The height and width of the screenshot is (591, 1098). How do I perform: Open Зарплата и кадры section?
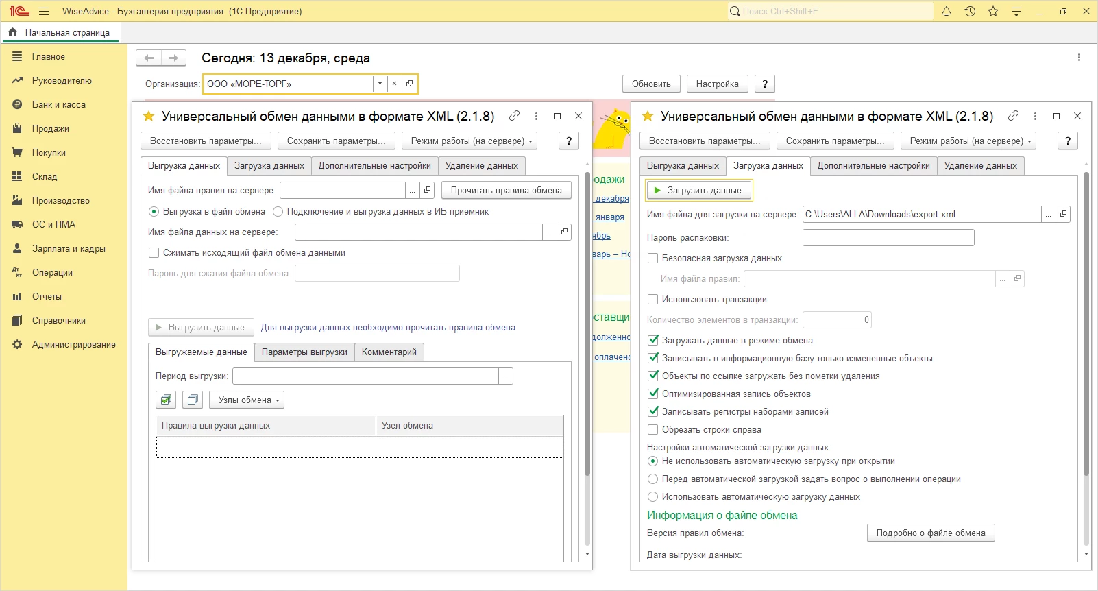pos(69,248)
